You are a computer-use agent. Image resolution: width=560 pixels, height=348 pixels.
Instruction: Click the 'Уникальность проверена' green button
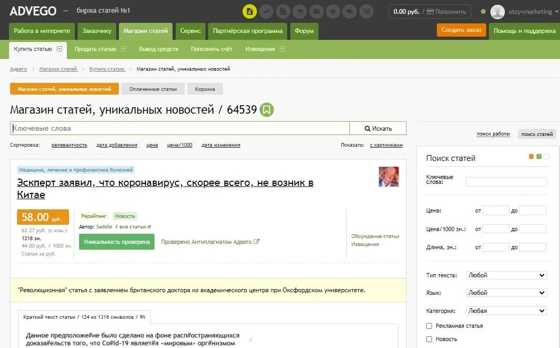[x=116, y=242]
